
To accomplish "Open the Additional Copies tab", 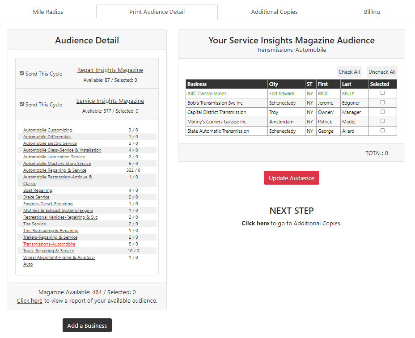I will (274, 12).
